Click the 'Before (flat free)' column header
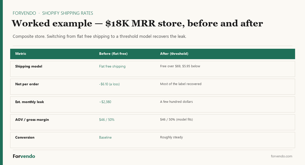The height and width of the screenshot is (165, 305). click(113, 54)
